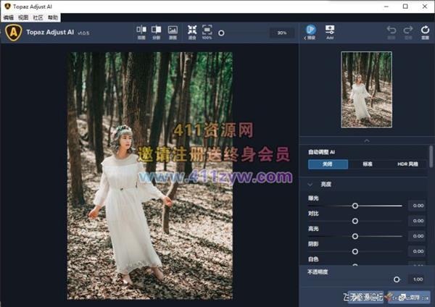Set zoom to 100% with the toolbar icon
This screenshot has height=307, width=435.
click(207, 30)
